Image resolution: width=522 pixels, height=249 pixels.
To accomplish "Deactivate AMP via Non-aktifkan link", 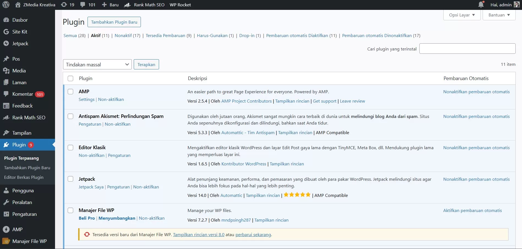I will [111, 100].
